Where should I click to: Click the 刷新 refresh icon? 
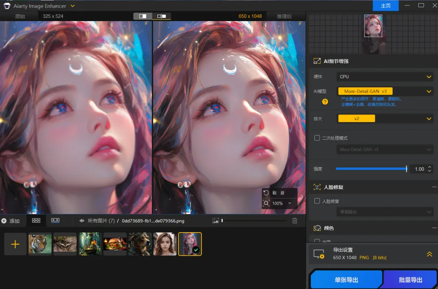pos(266,192)
